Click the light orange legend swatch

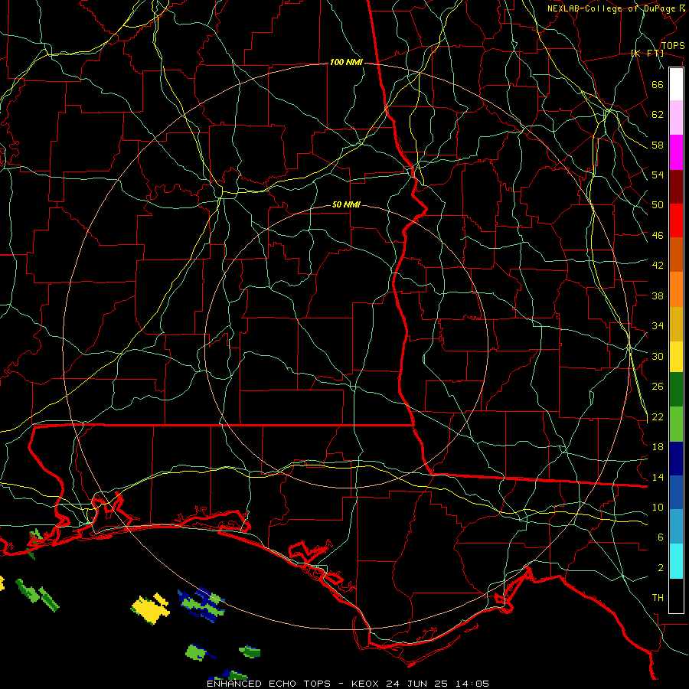click(676, 289)
